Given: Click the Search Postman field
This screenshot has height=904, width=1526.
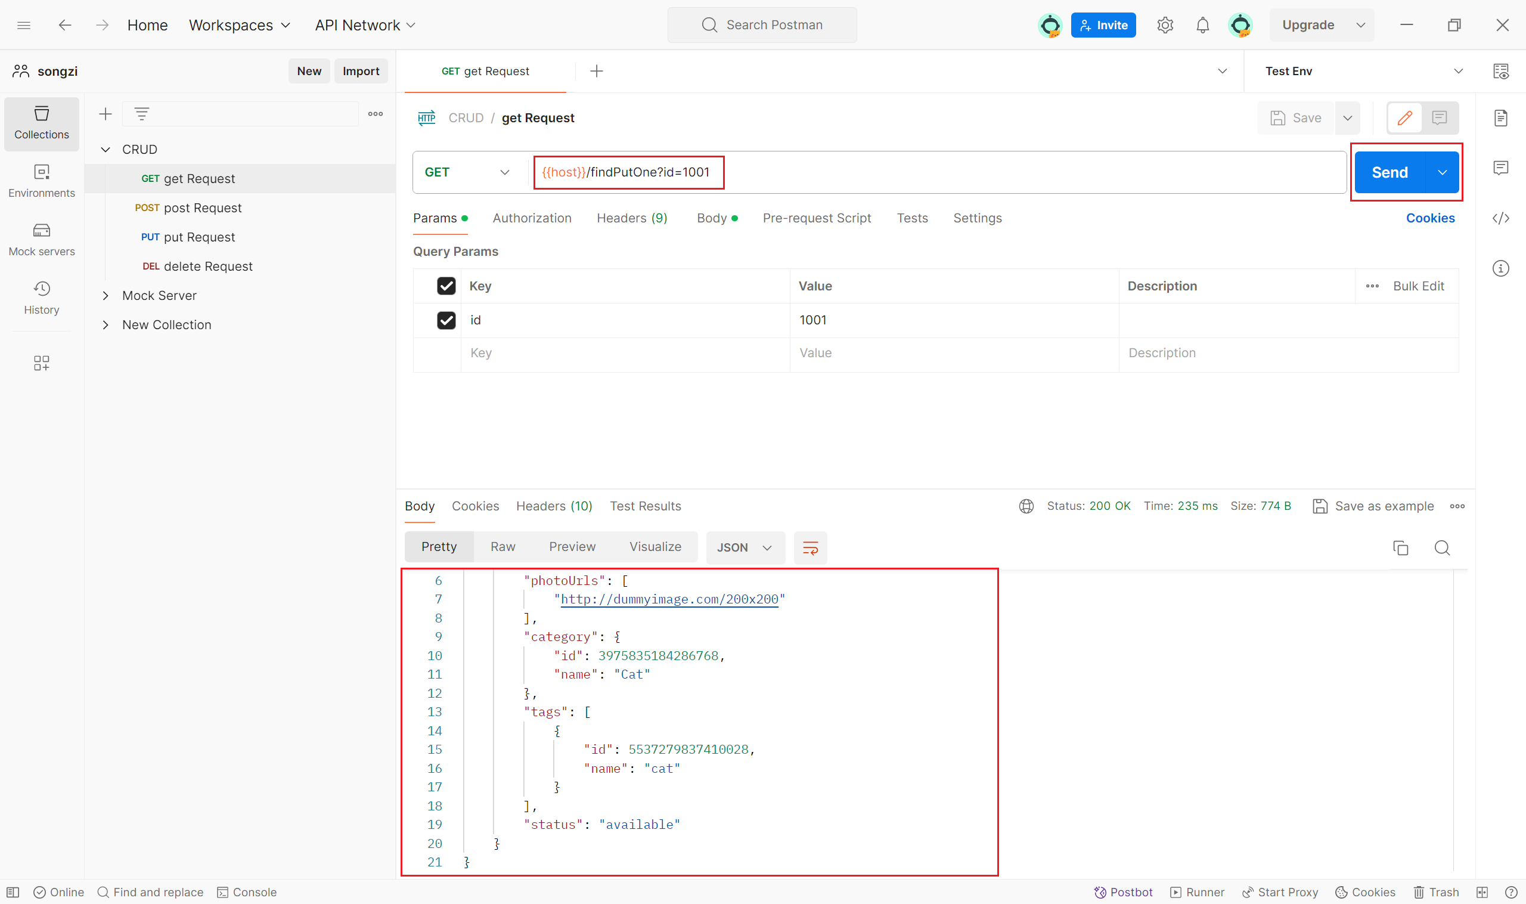Looking at the screenshot, I should pos(762,25).
